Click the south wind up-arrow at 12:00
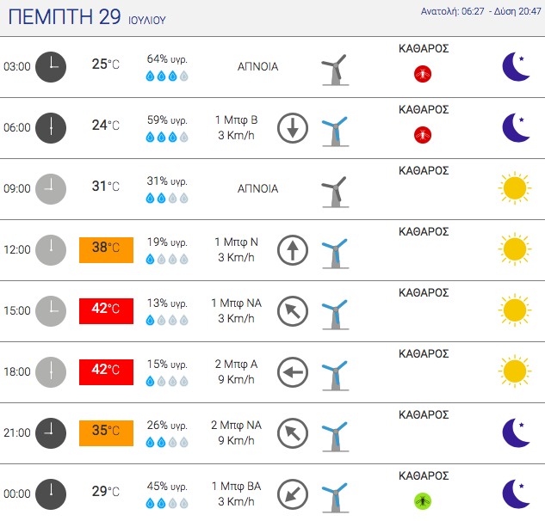545x521 pixels. (x=293, y=250)
